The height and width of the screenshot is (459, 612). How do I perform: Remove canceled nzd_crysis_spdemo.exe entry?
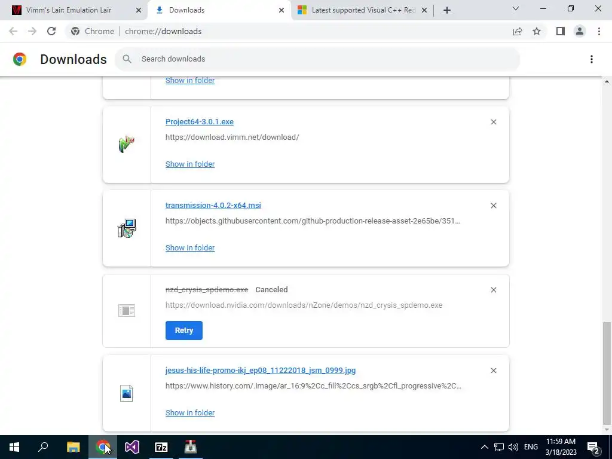click(493, 290)
